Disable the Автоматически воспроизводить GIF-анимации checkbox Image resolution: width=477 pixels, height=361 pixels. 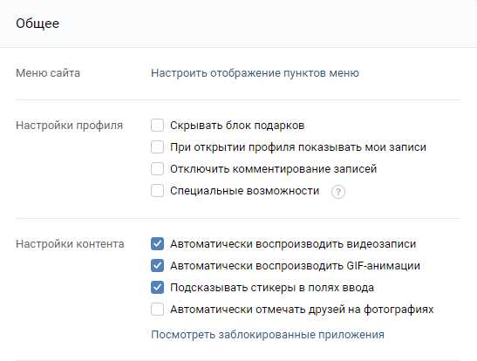tap(157, 265)
